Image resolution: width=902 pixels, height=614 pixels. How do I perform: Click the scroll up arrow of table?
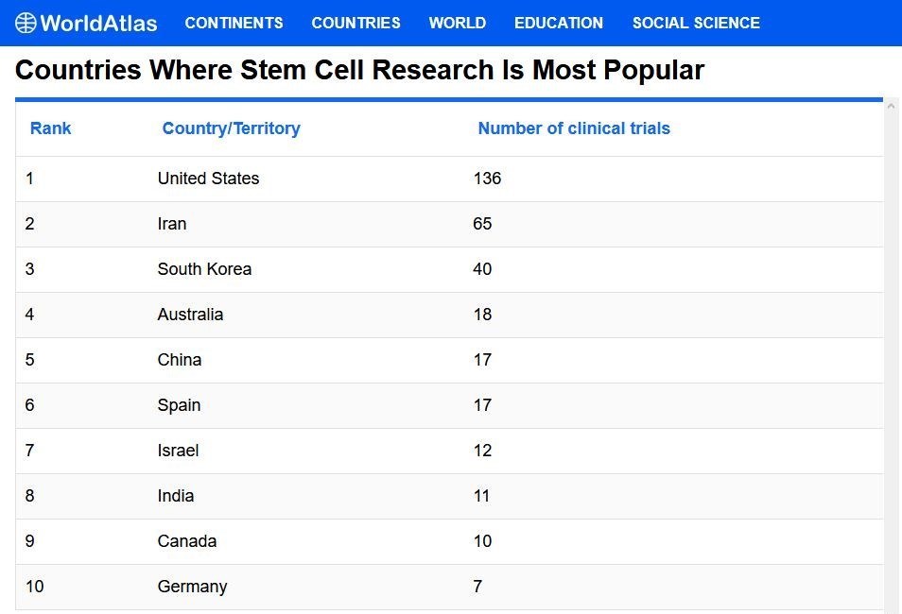point(891,105)
